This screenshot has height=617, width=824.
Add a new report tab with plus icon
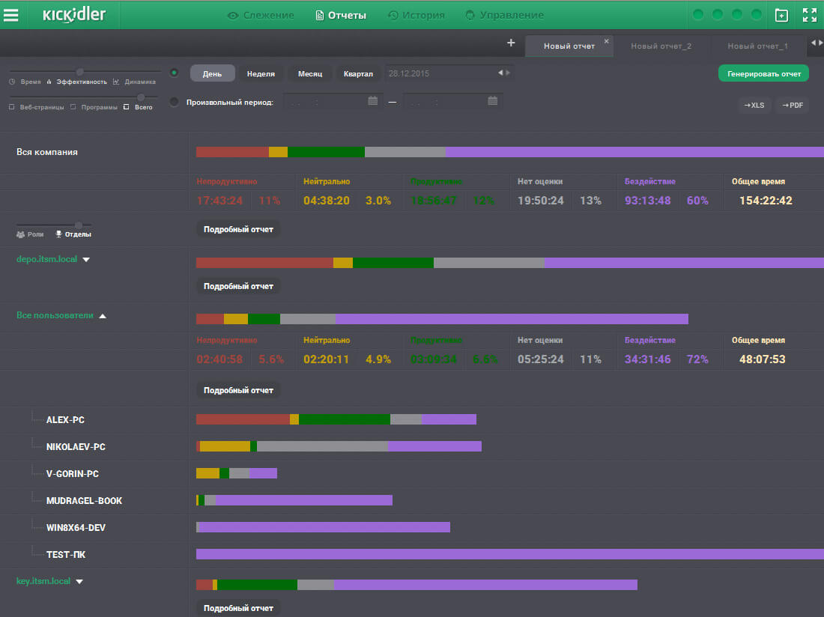click(x=511, y=43)
